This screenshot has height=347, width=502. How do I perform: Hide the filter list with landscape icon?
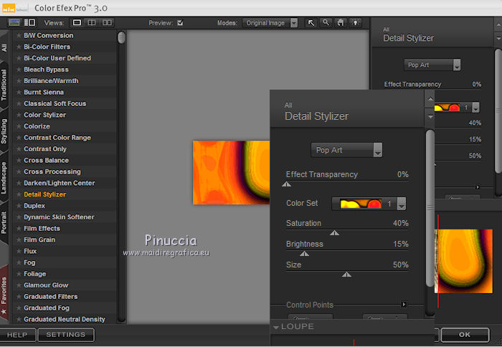(14, 23)
